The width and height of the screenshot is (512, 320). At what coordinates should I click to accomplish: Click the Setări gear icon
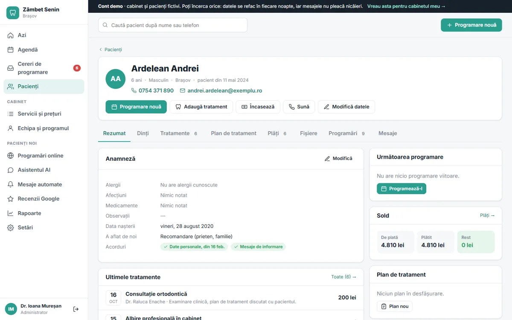click(11, 228)
